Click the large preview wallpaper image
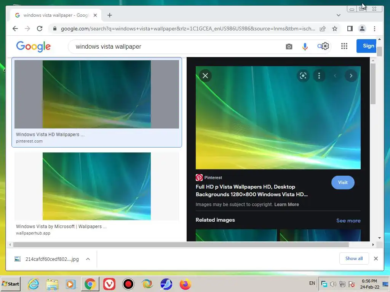Screen dimensions: 390x292 (x=278, y=117)
